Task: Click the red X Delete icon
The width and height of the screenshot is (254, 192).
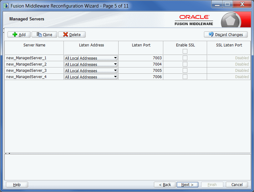Action: pos(65,35)
